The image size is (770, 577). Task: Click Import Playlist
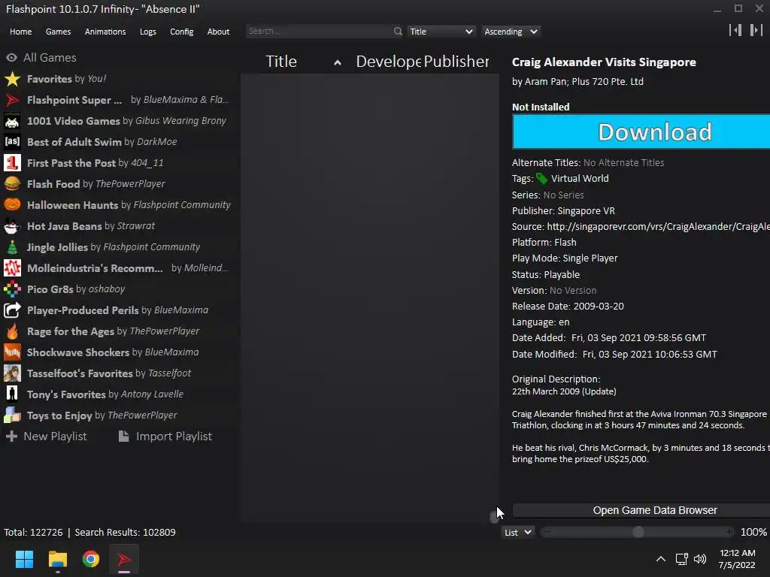165,437
